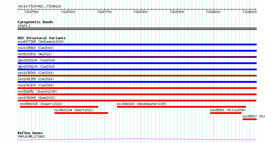Click nsv1041358 (Coe2014) label
The width and height of the screenshot is (265, 143).
pos(36,79)
